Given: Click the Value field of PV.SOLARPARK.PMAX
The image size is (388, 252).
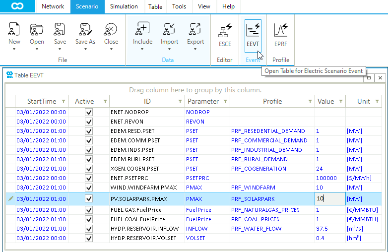Looking at the screenshot, I should [329, 198].
